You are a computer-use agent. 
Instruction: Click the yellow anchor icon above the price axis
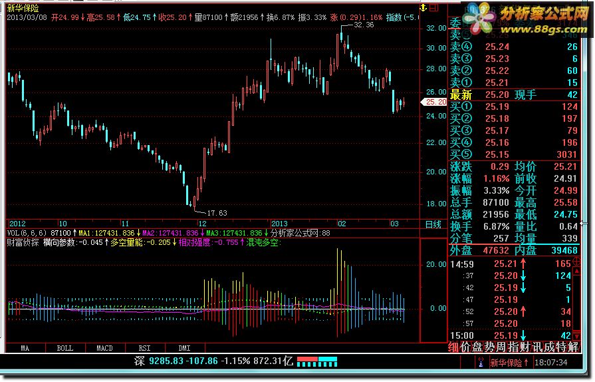[423, 7]
